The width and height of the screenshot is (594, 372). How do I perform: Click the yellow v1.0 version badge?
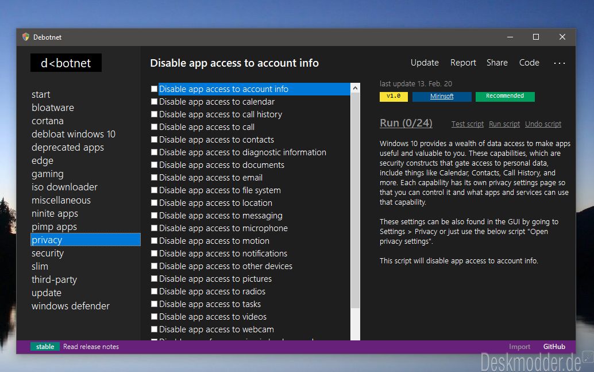(x=394, y=97)
